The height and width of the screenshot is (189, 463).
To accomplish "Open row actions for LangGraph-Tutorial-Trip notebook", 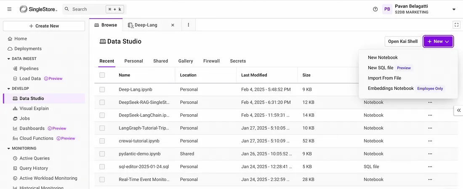I will 430,128.
